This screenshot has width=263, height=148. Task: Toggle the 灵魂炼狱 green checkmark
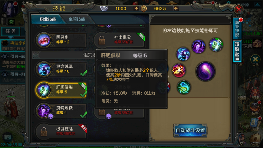(x=83, y=115)
